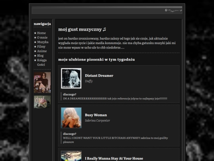Click the Busy Woman album cover
Viewport: 214px width, 161px height.
[71, 118]
